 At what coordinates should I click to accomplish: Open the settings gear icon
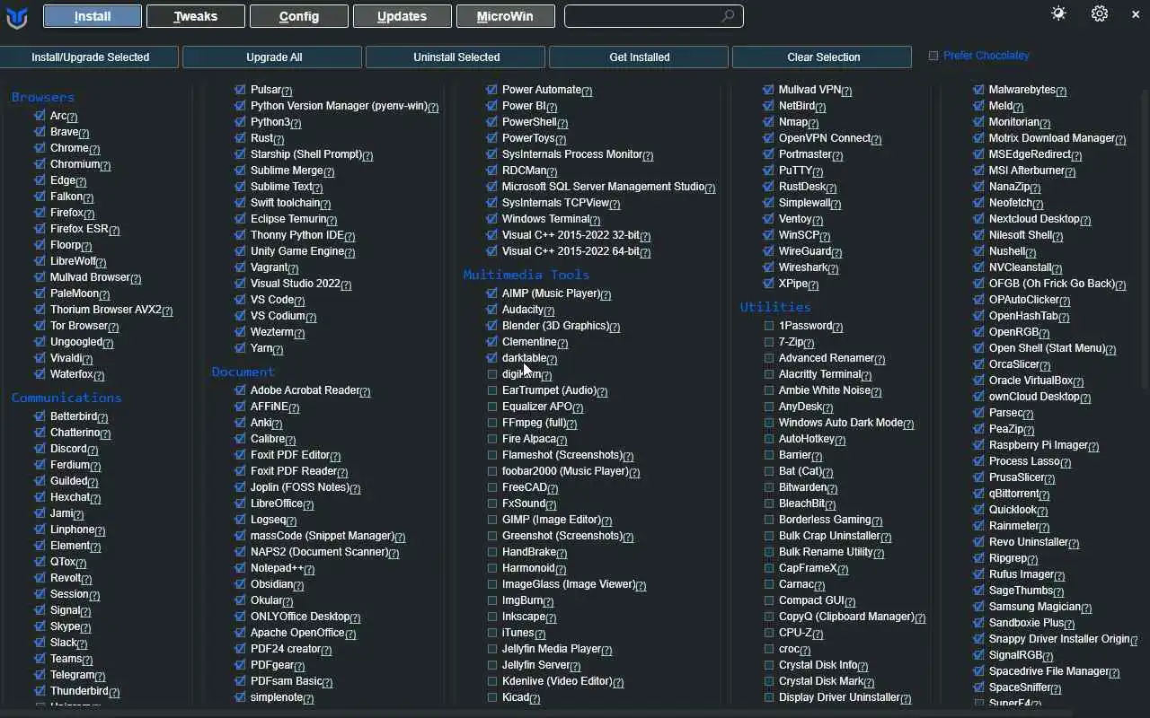coord(1100,13)
